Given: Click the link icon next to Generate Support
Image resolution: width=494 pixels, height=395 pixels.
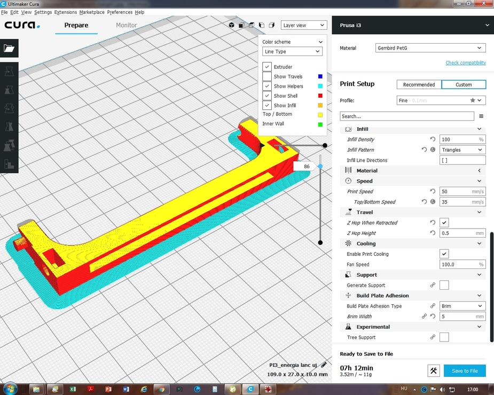Looking at the screenshot, I should pyautogui.click(x=433, y=286).
